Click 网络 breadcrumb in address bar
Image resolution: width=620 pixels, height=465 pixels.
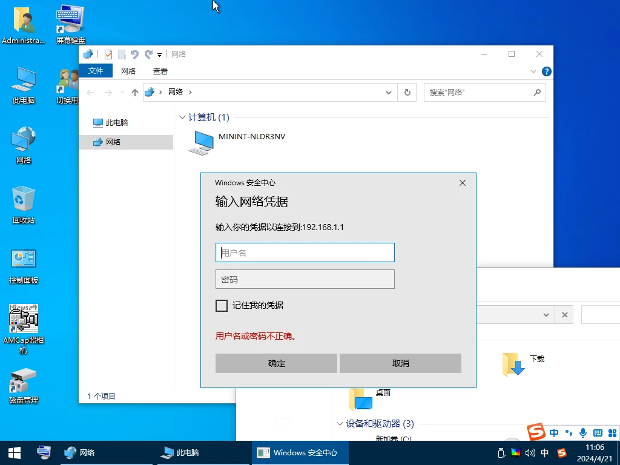pyautogui.click(x=176, y=92)
